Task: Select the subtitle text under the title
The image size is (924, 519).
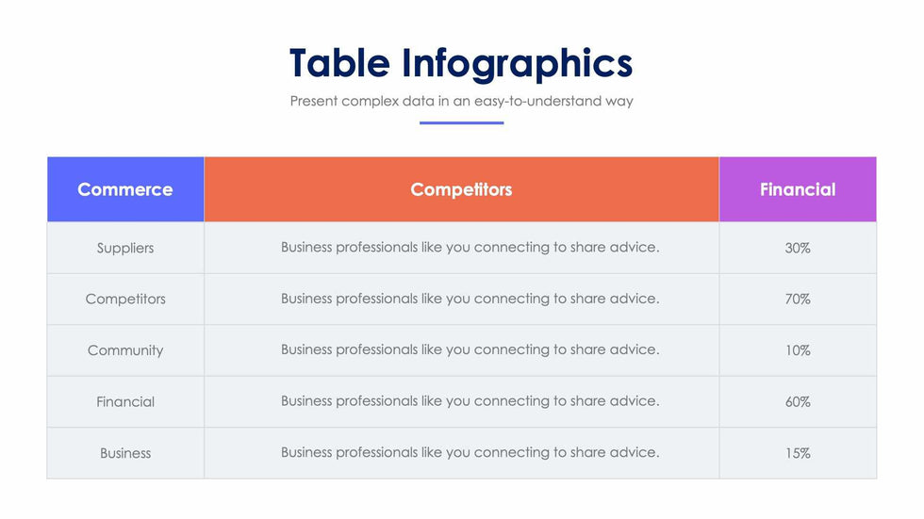Action: [x=461, y=101]
